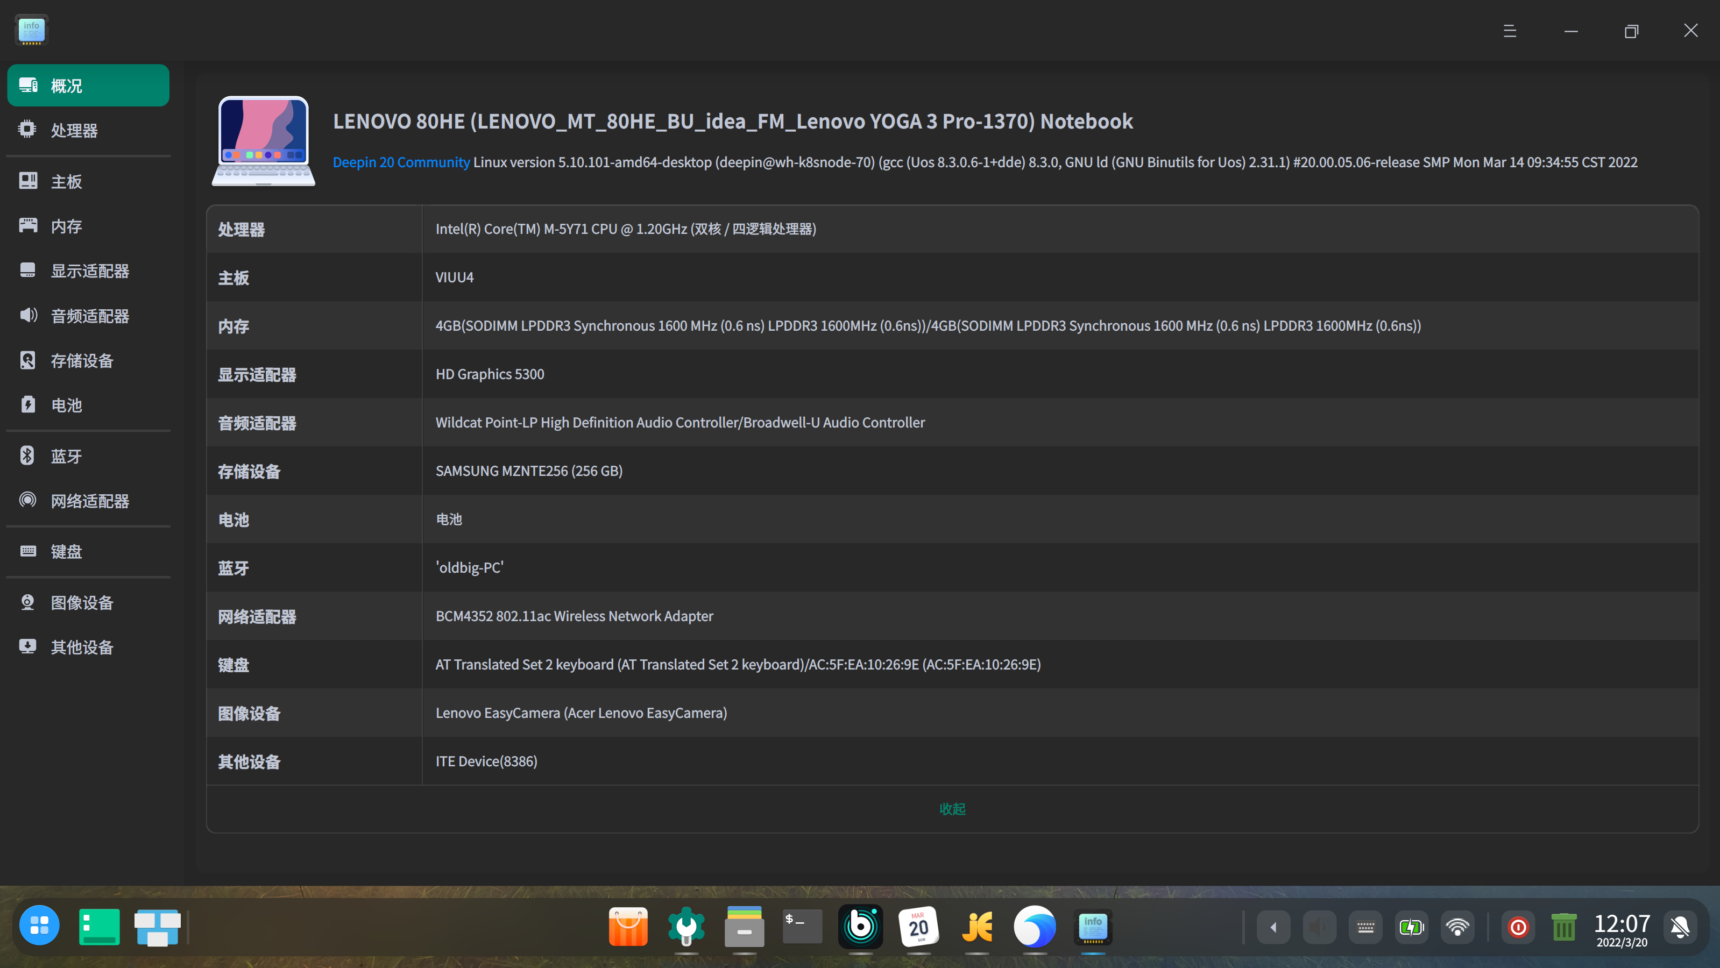
Task: Click the 键盘 sidebar button
Action: [66, 551]
